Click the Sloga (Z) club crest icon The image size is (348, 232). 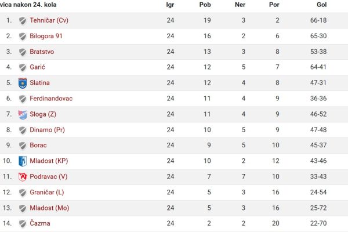[x=23, y=115]
